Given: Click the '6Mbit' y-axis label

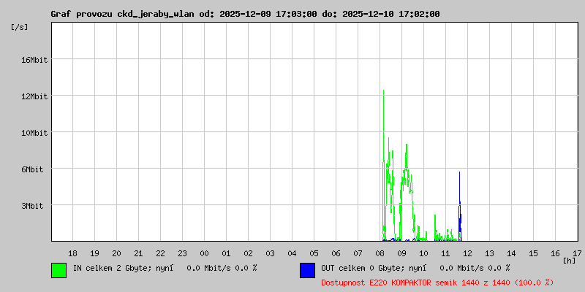Looking at the screenshot, I should 32,169.
